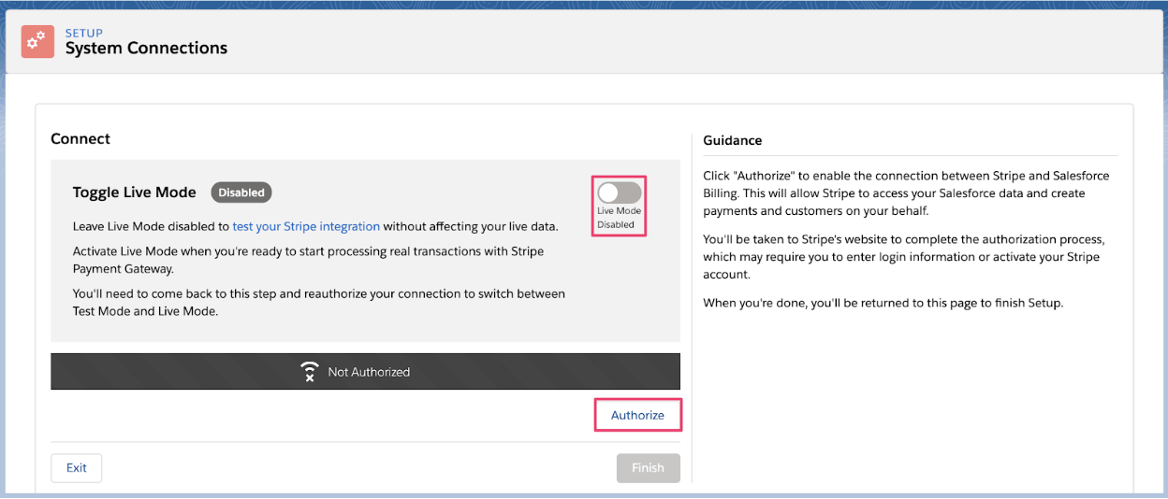
Task: Click the Live Mode Disabled label text
Action: (x=620, y=218)
